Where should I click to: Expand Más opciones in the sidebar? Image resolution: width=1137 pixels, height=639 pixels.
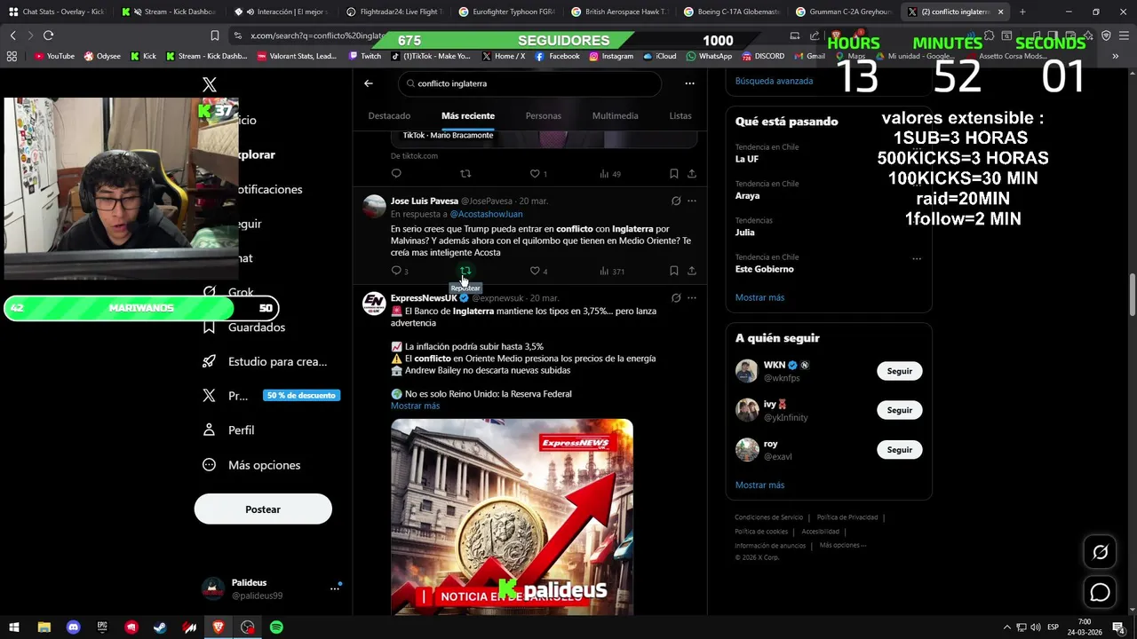click(x=253, y=465)
